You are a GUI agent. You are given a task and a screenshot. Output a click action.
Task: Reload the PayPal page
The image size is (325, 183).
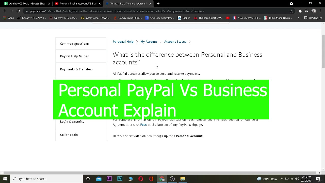tap(18, 11)
